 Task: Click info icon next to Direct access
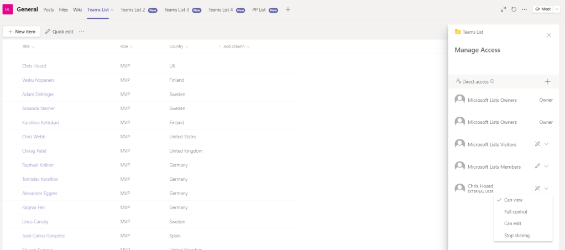pos(492,81)
